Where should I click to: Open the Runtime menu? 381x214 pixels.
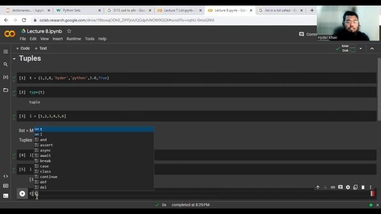pyautogui.click(x=74, y=39)
